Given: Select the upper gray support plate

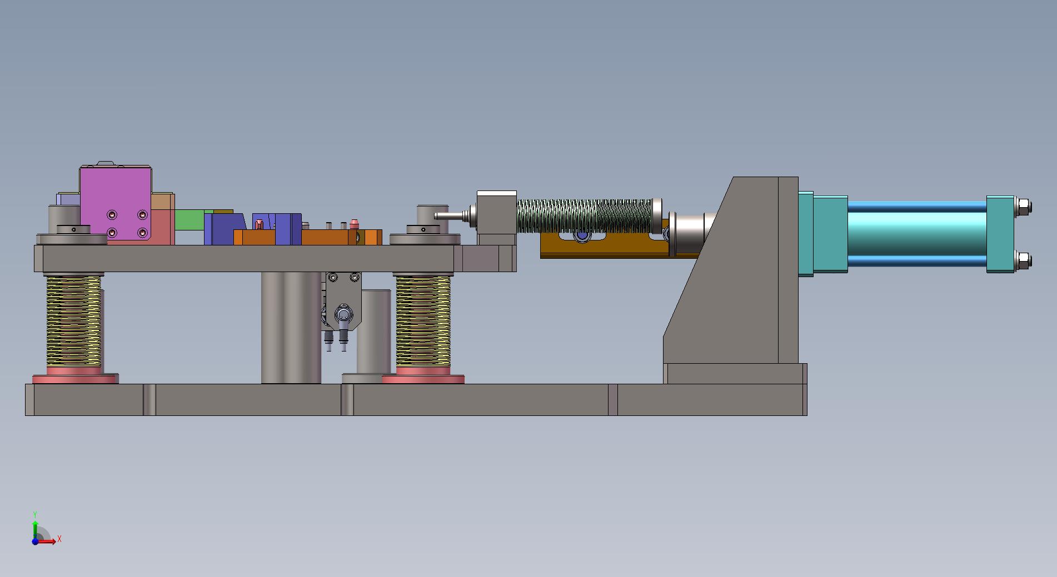Looking at the screenshot, I should (275, 258).
